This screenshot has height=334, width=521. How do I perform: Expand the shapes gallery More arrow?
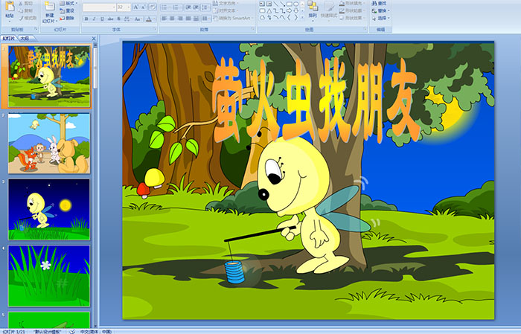(x=302, y=17)
